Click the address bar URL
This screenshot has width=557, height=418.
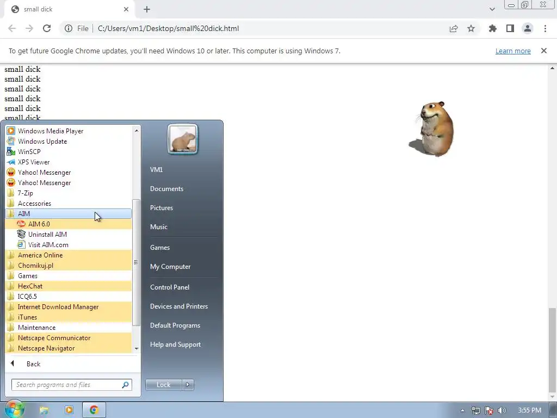(168, 28)
